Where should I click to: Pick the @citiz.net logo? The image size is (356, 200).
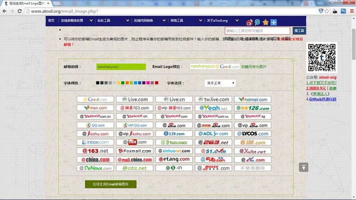(x=135, y=168)
